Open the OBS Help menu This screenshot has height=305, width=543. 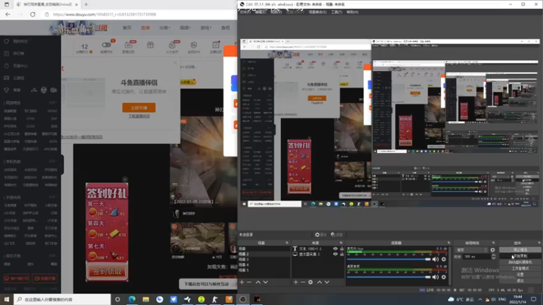[x=352, y=12]
